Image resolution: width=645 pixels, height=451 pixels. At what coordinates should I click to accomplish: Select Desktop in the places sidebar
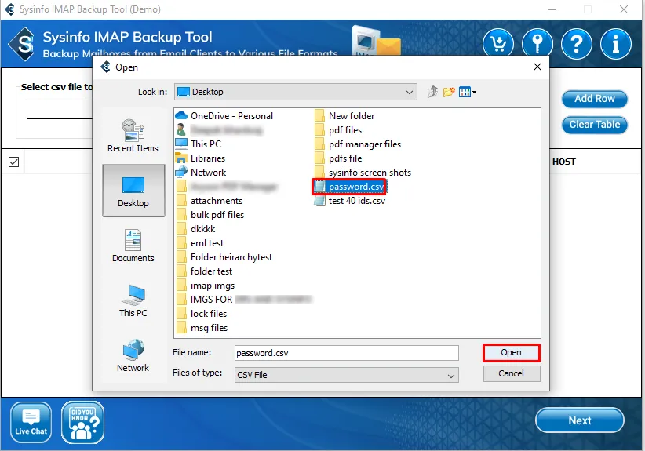[x=133, y=191]
